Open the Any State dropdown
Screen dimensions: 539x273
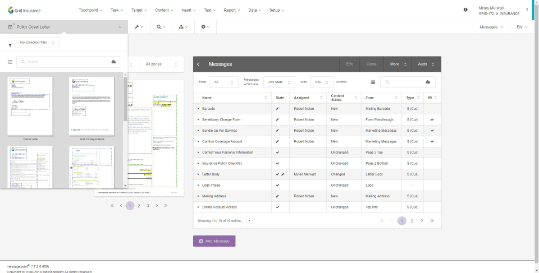tap(279, 82)
